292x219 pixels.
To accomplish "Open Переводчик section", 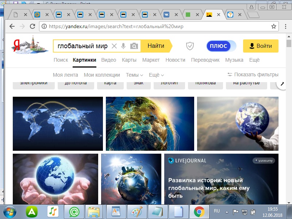I will point(205,60).
